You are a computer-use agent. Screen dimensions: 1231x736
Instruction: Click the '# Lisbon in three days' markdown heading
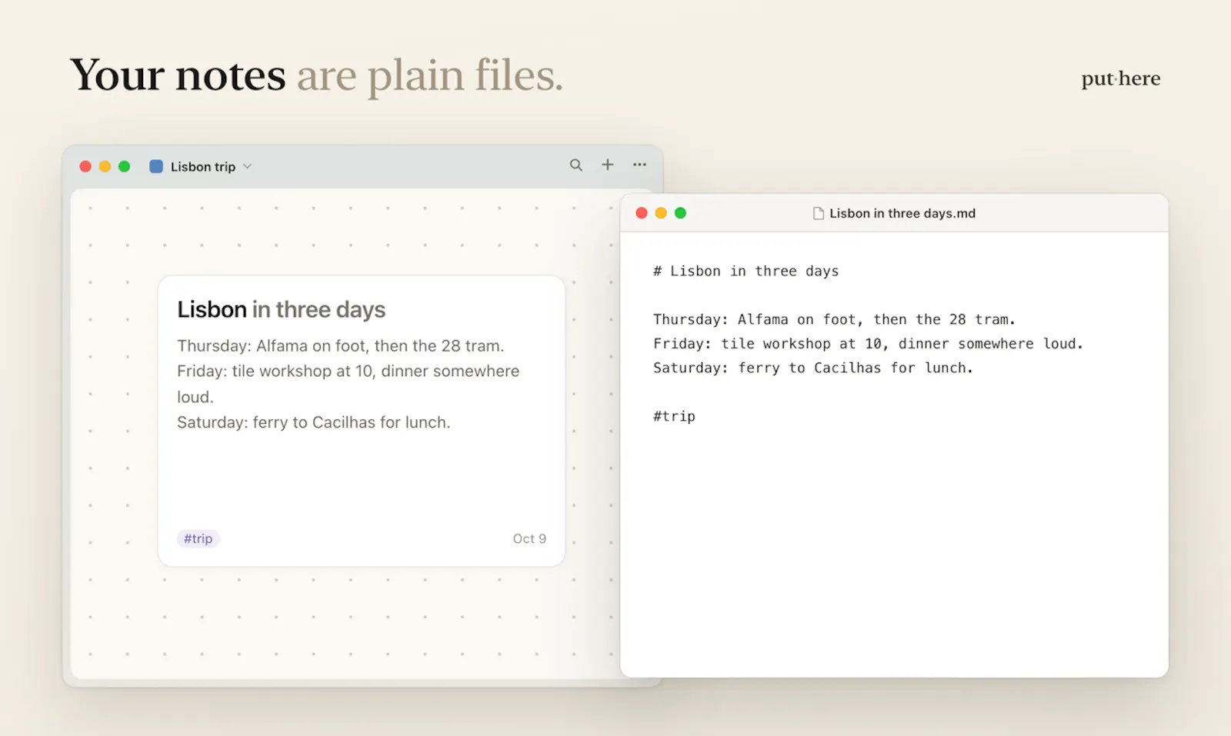[x=746, y=271]
